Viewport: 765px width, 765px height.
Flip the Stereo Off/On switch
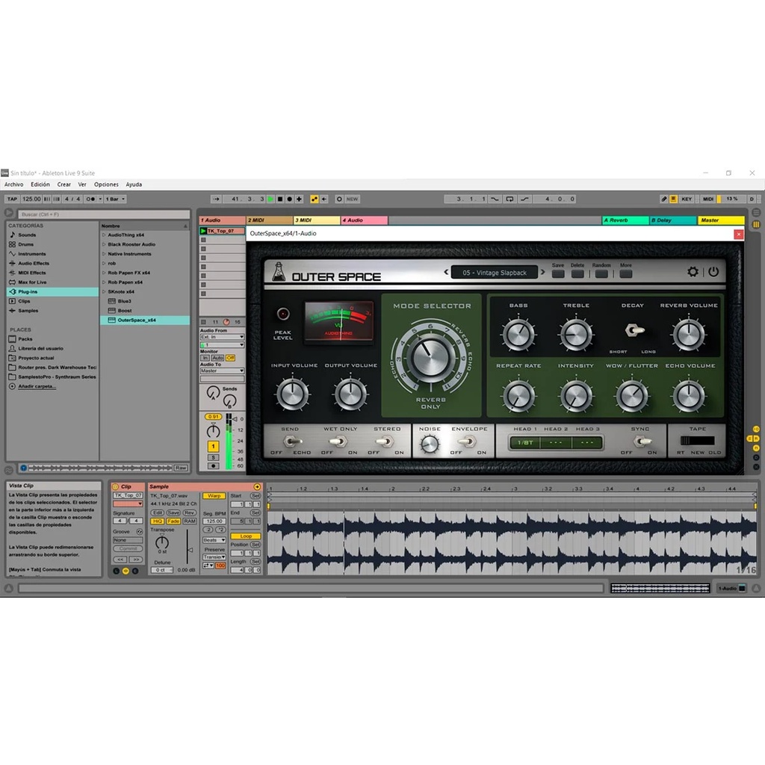[385, 442]
